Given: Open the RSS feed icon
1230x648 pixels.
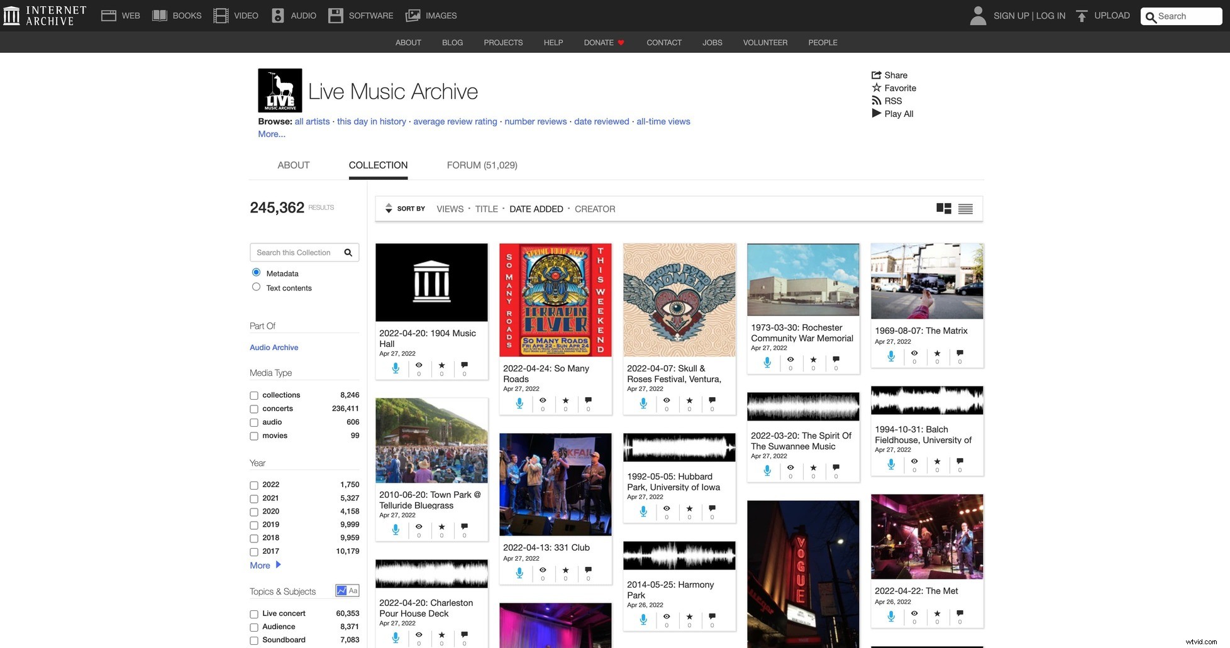Looking at the screenshot, I should (x=877, y=100).
